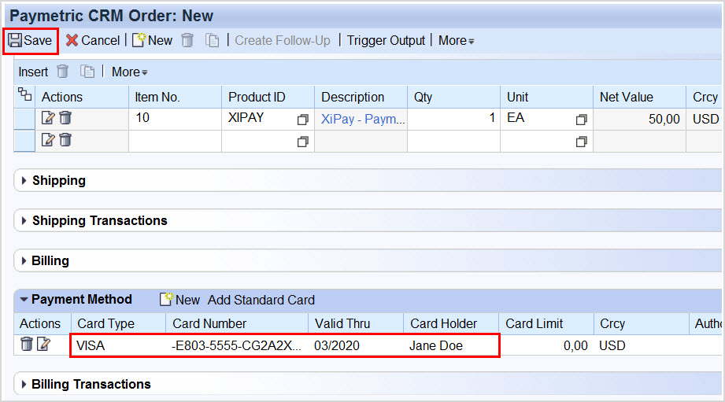The height and width of the screenshot is (402, 725).
Task: Open Product ID value help for XIPAY
Action: tap(302, 120)
